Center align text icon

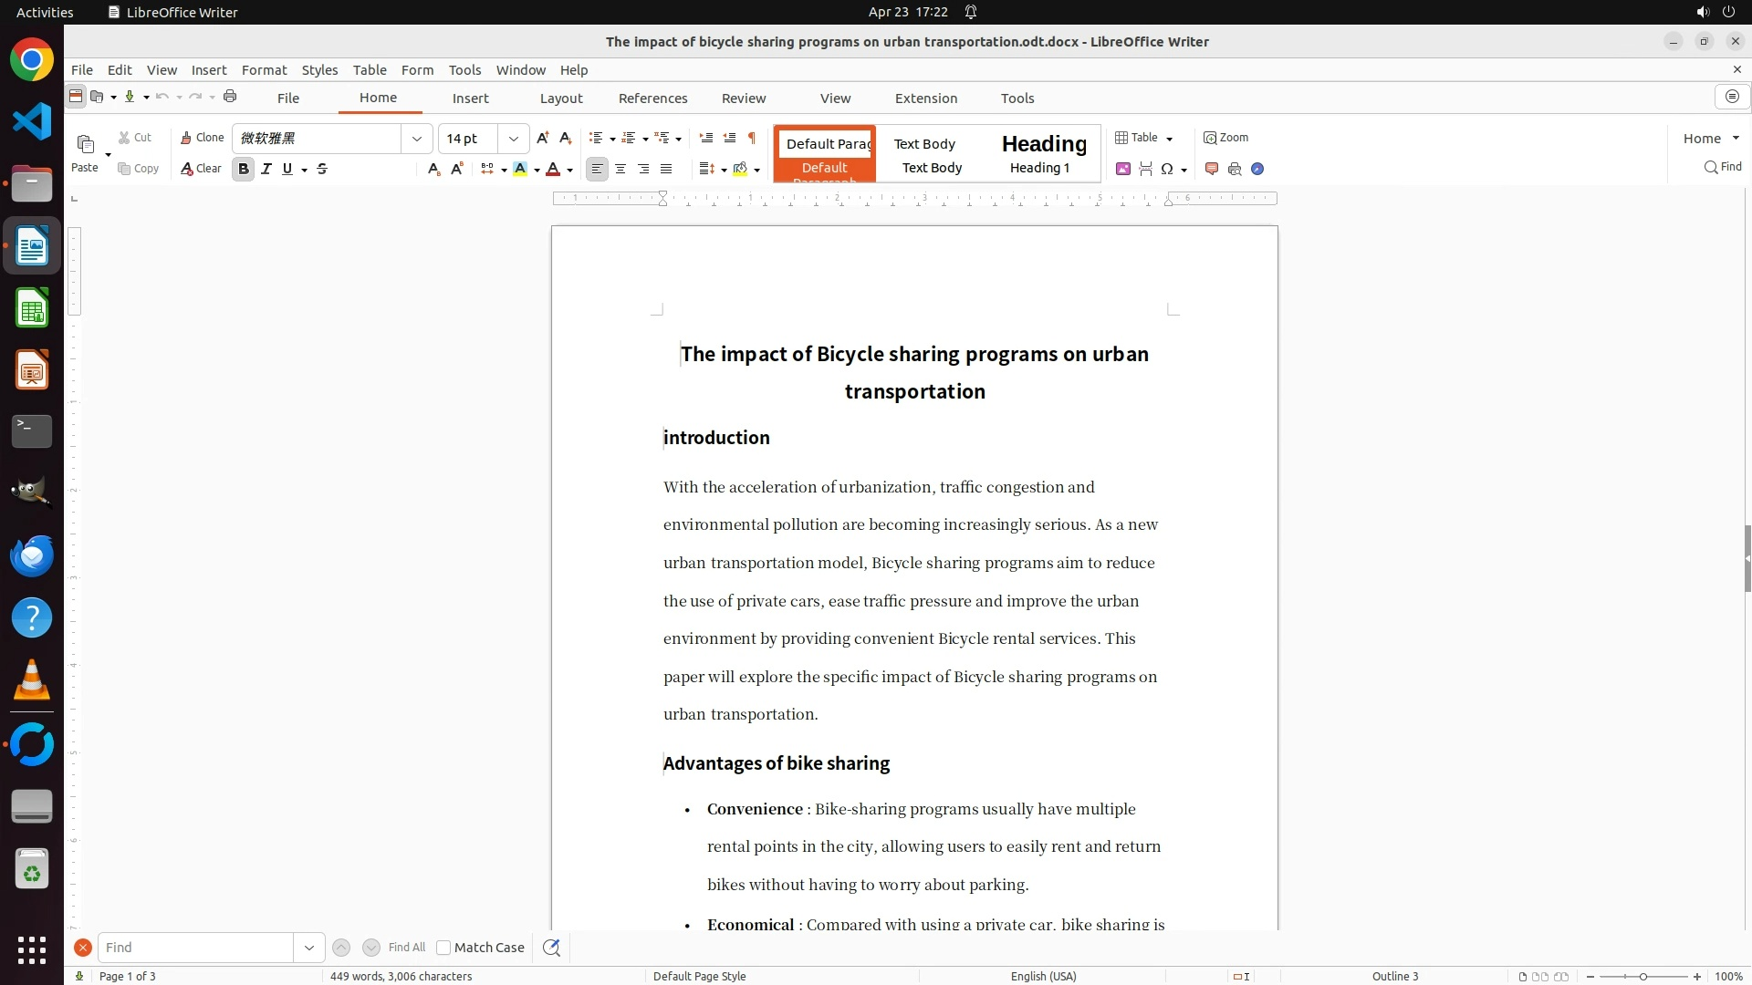[x=620, y=169]
